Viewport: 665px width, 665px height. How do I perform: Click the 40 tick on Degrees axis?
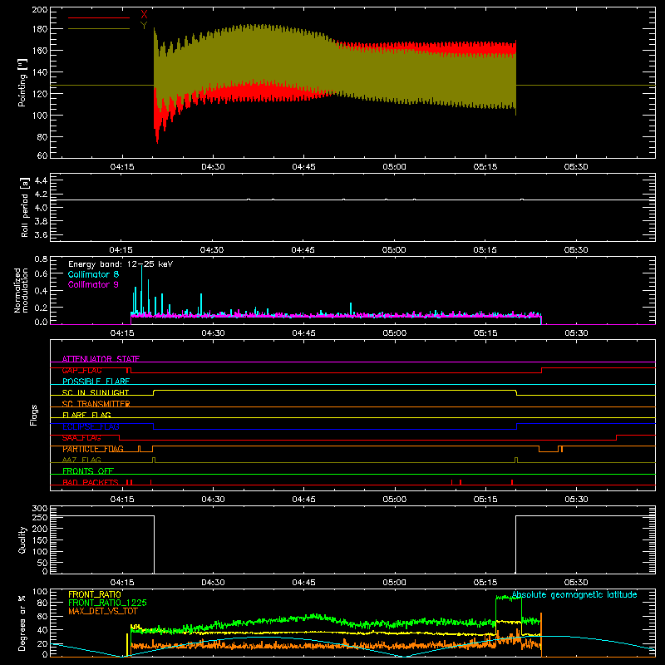(x=42, y=630)
